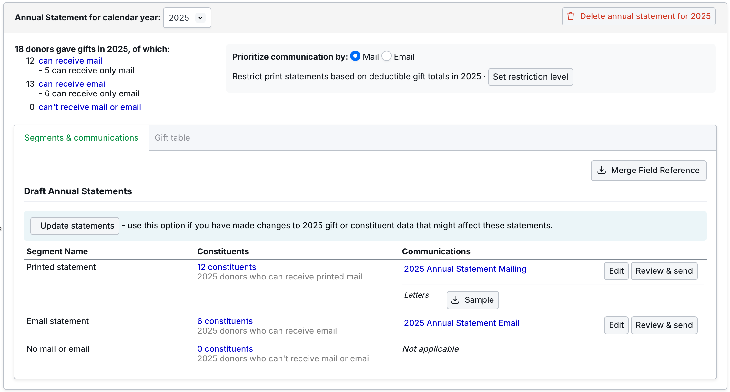This screenshot has width=730, height=392.
Task: Click the download icon on Merge Field Reference
Action: click(x=602, y=170)
